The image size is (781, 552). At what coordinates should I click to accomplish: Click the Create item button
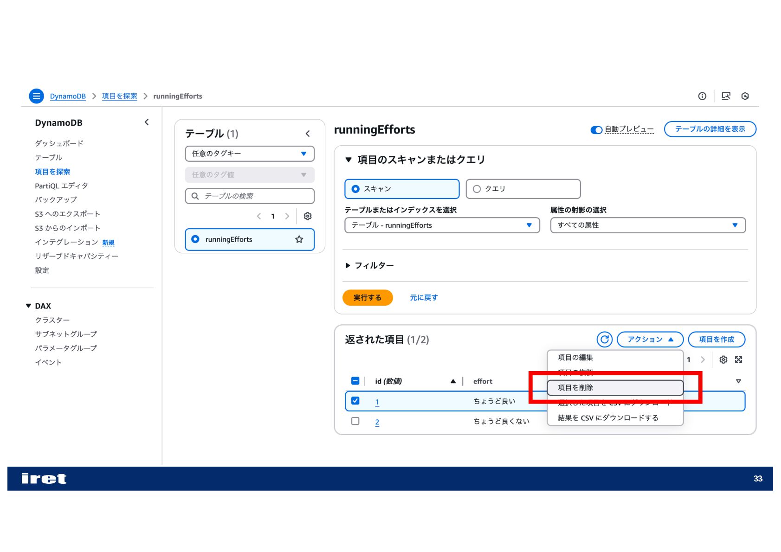(x=716, y=340)
